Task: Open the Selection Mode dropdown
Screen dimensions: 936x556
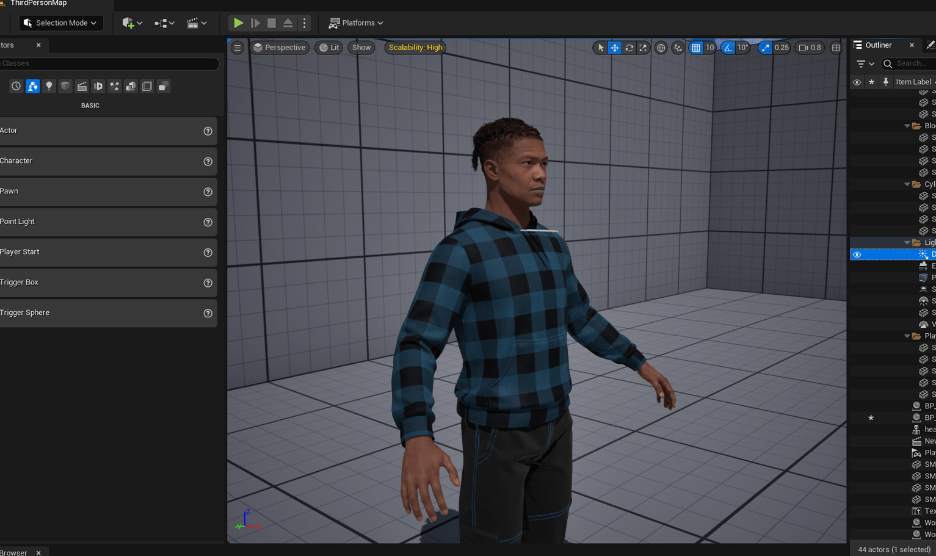Action: click(60, 23)
